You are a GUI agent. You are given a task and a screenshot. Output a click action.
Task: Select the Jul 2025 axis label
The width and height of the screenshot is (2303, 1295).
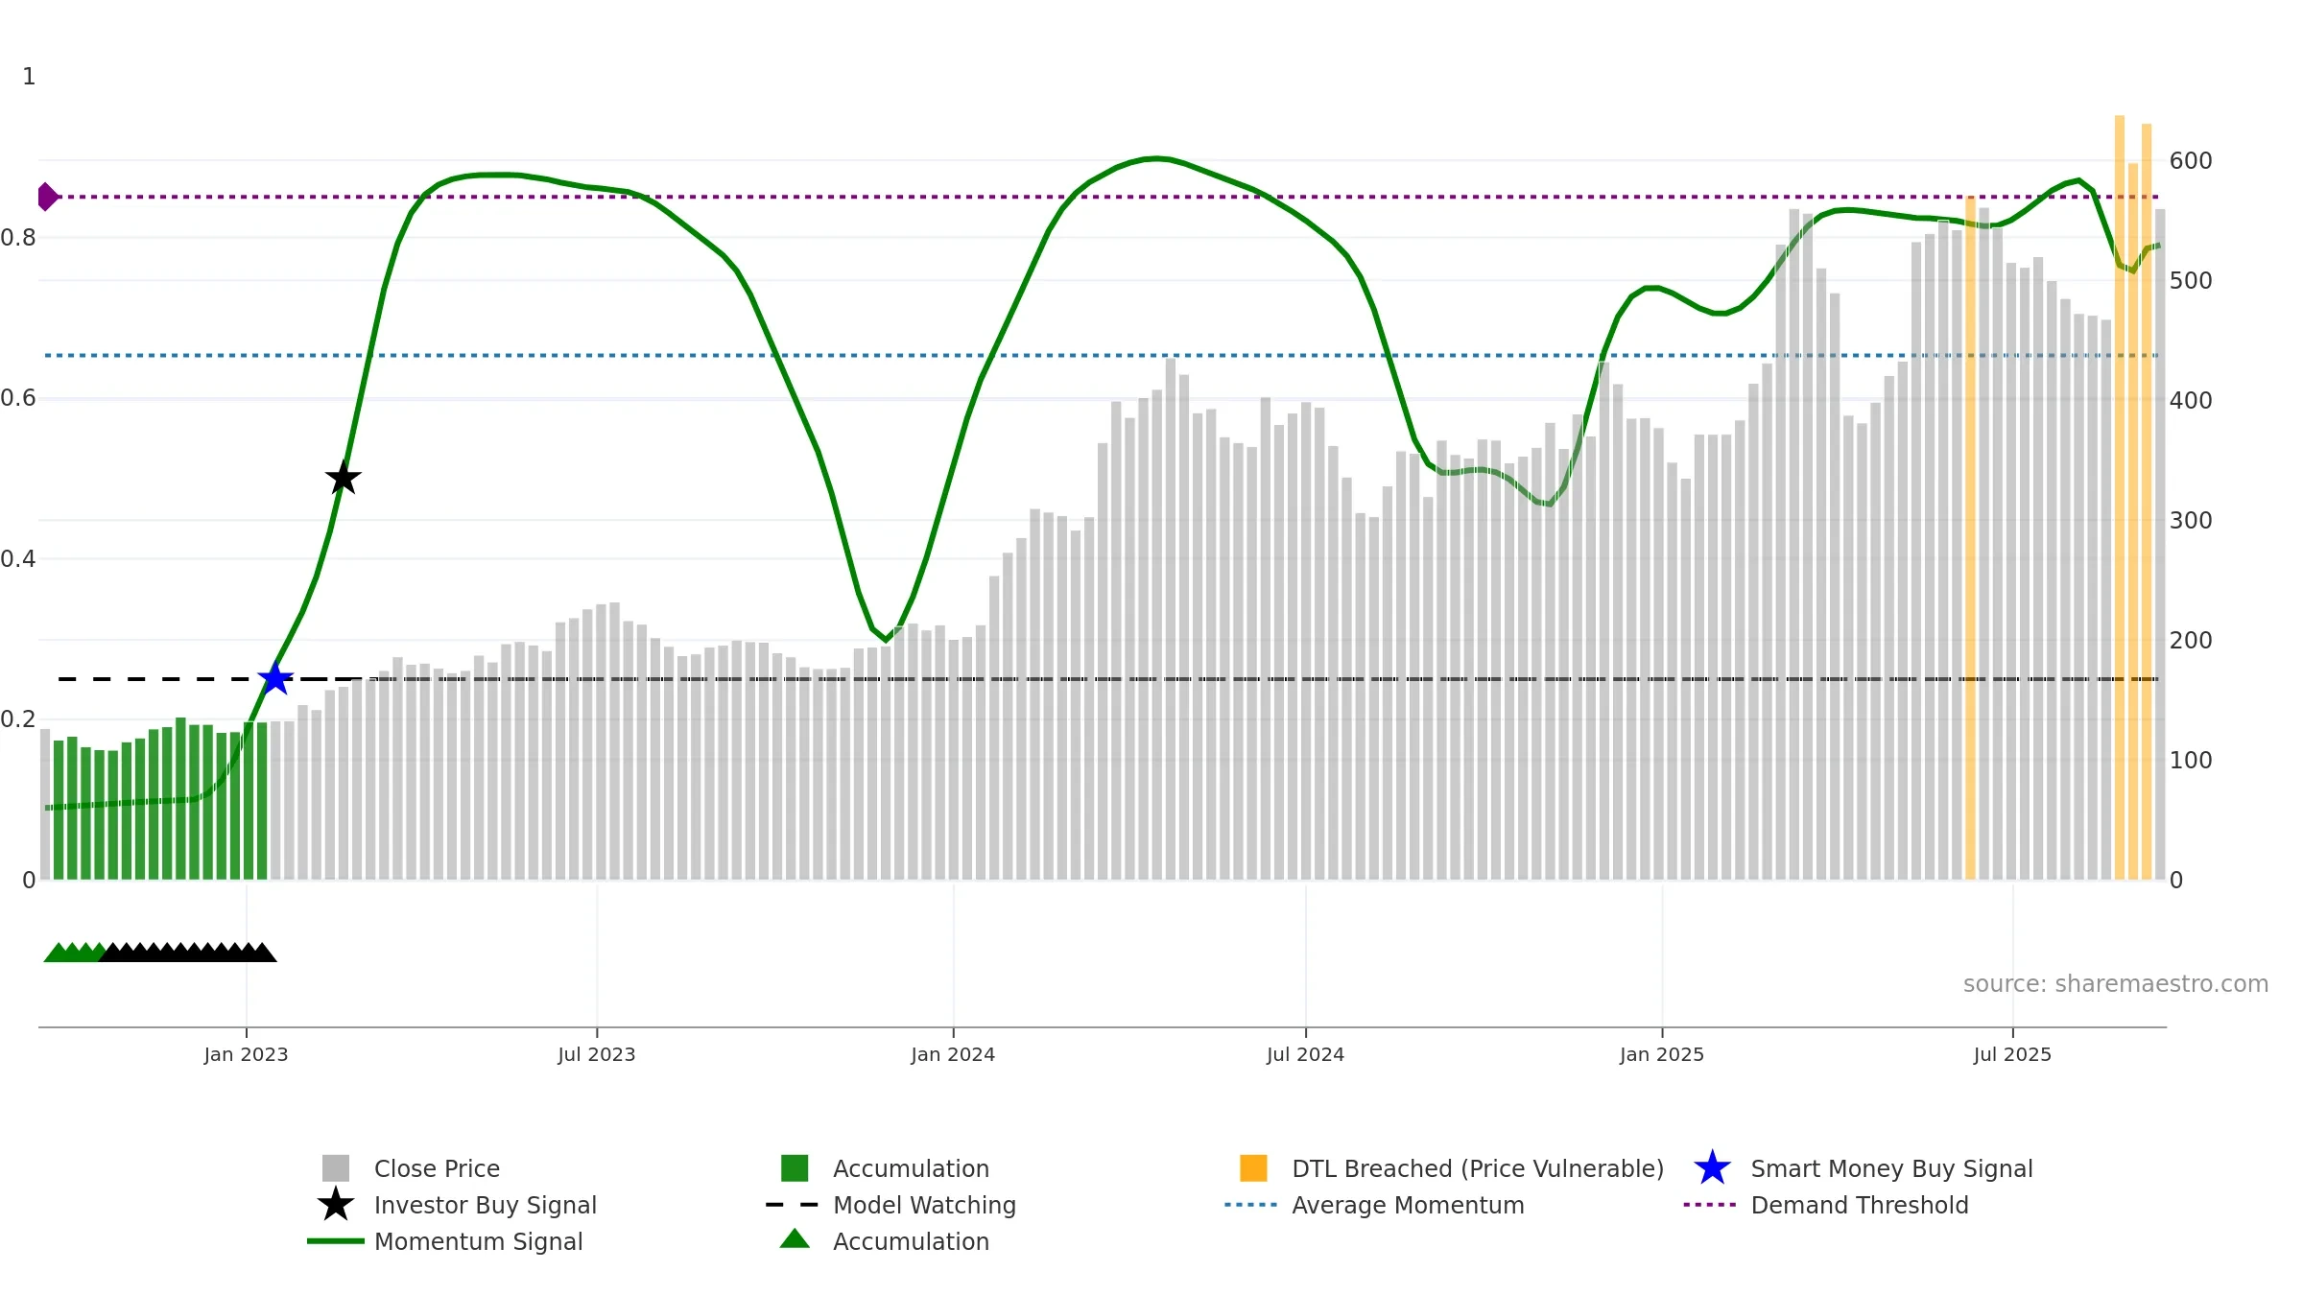(x=2012, y=1055)
